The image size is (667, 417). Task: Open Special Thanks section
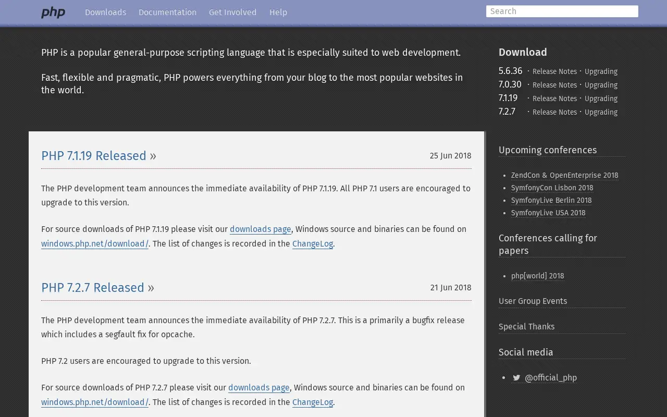click(526, 327)
